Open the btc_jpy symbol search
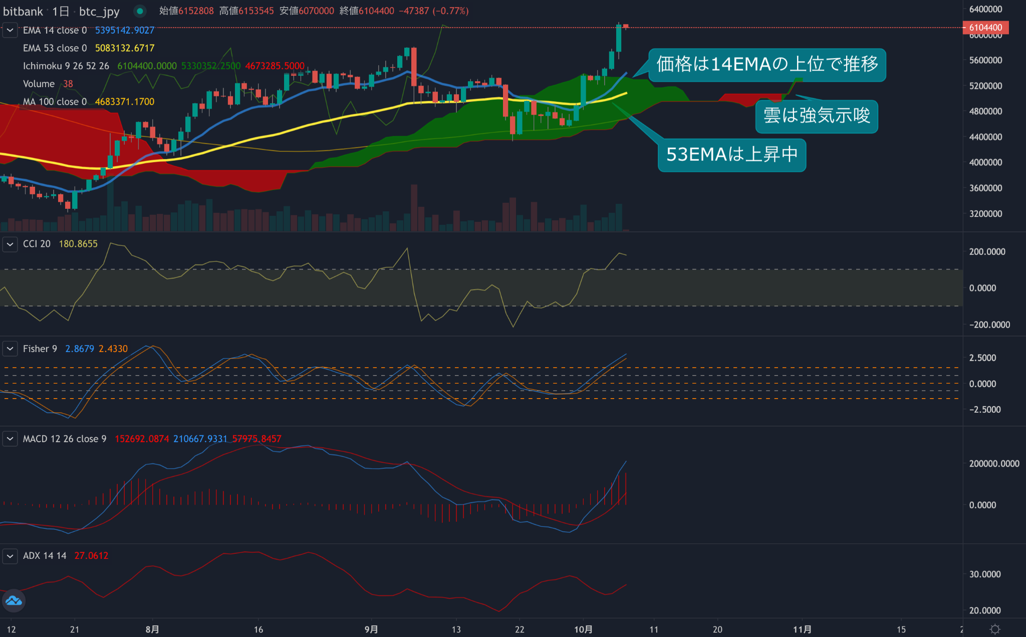Image resolution: width=1026 pixels, height=637 pixels. [x=99, y=12]
